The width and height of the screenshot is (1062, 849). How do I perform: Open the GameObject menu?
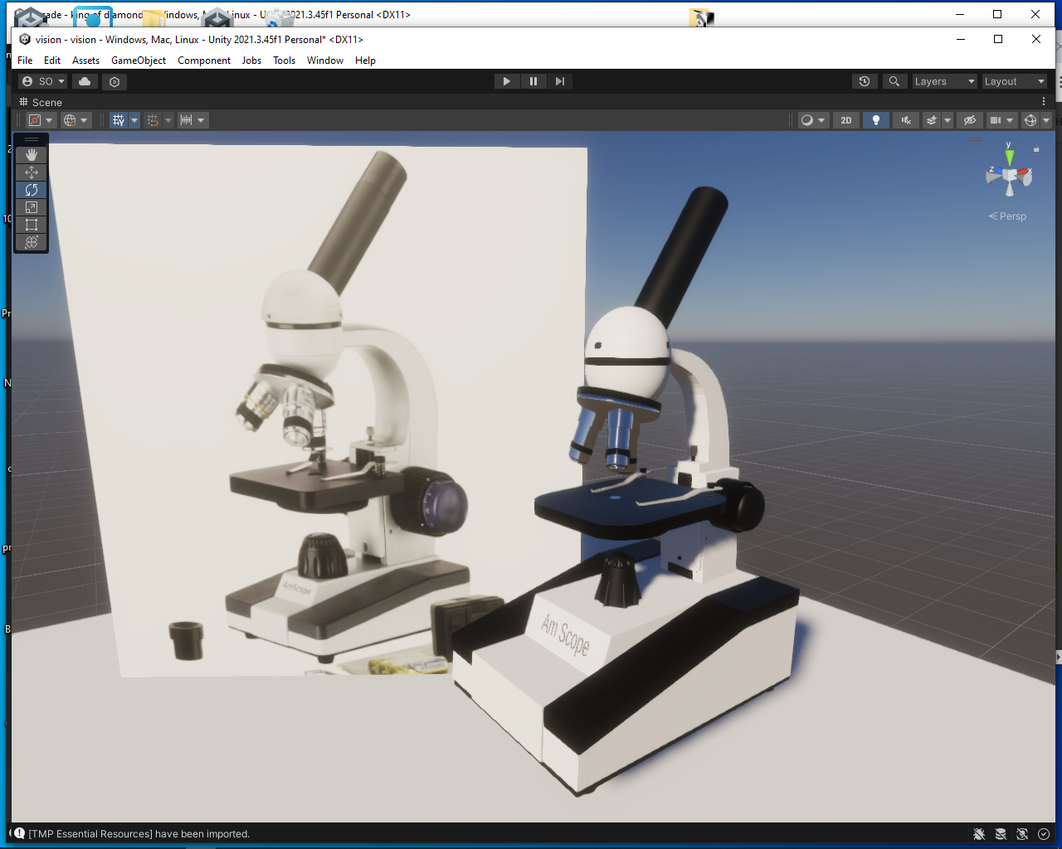pyautogui.click(x=139, y=61)
